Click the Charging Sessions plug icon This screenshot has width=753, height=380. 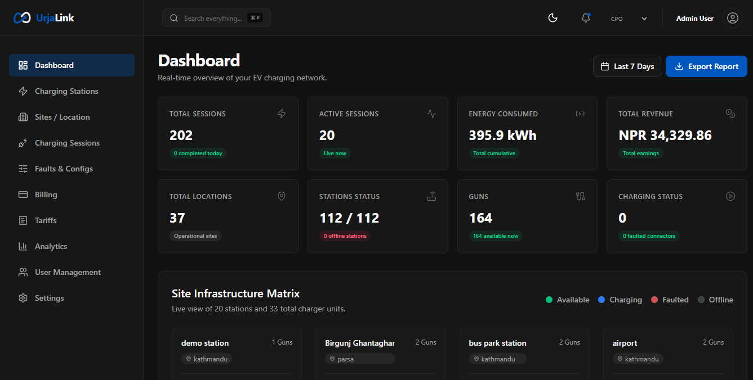tap(23, 143)
